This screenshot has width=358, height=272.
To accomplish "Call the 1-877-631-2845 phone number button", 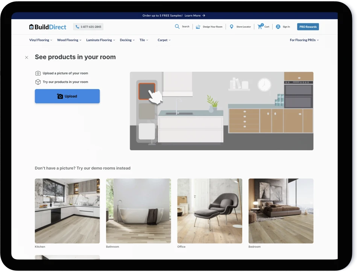I will coord(88,27).
